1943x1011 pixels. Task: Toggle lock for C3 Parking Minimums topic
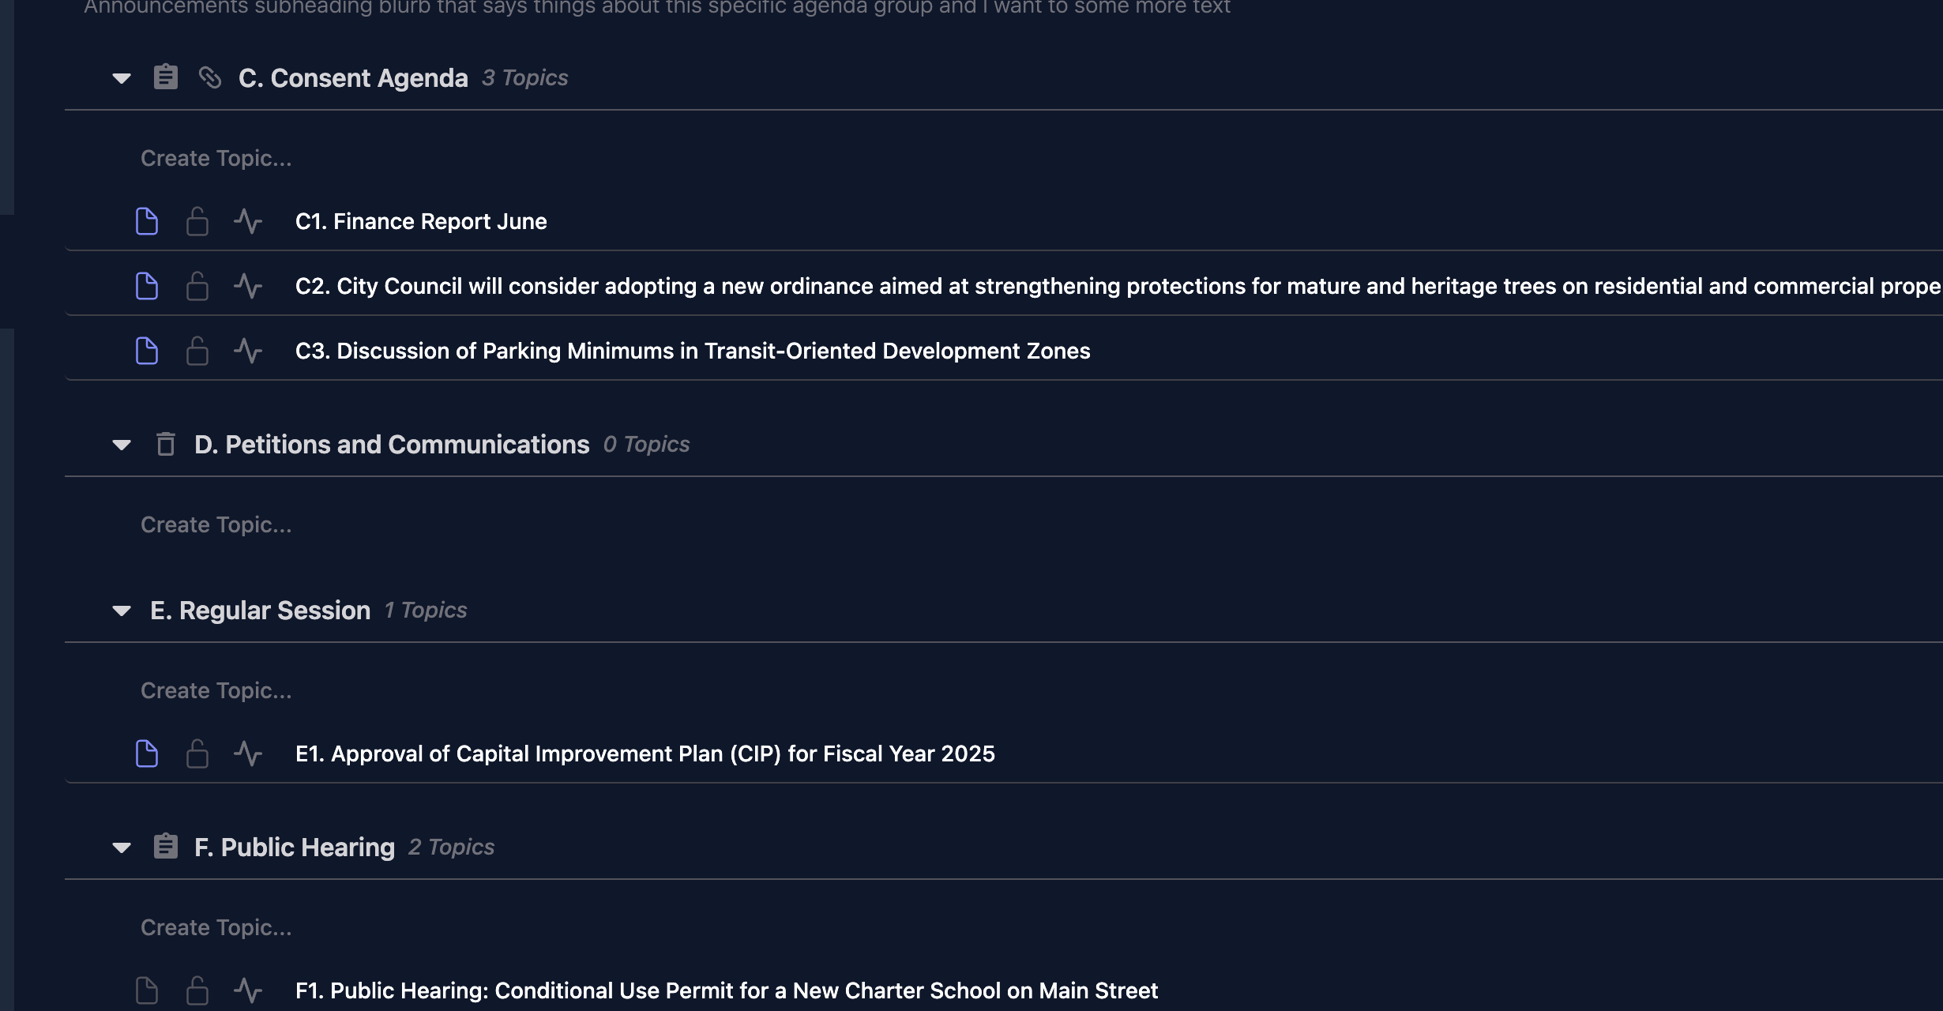[197, 351]
